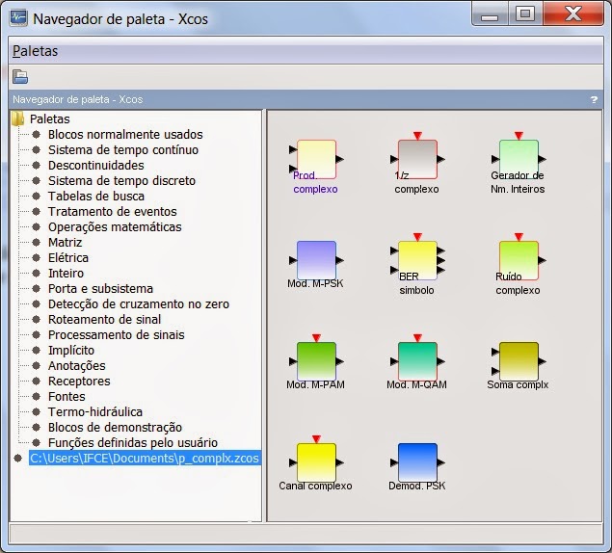The image size is (612, 553).
Task: Open Blocos normalmente usados palette
Action: [125, 135]
